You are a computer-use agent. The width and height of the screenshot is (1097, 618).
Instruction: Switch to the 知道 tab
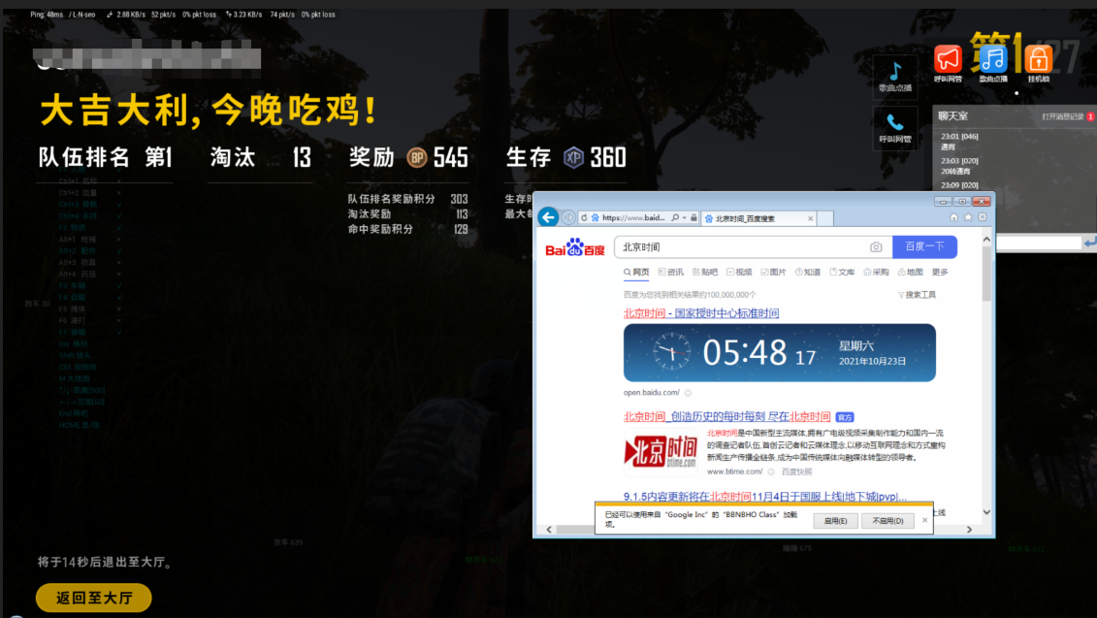(808, 273)
